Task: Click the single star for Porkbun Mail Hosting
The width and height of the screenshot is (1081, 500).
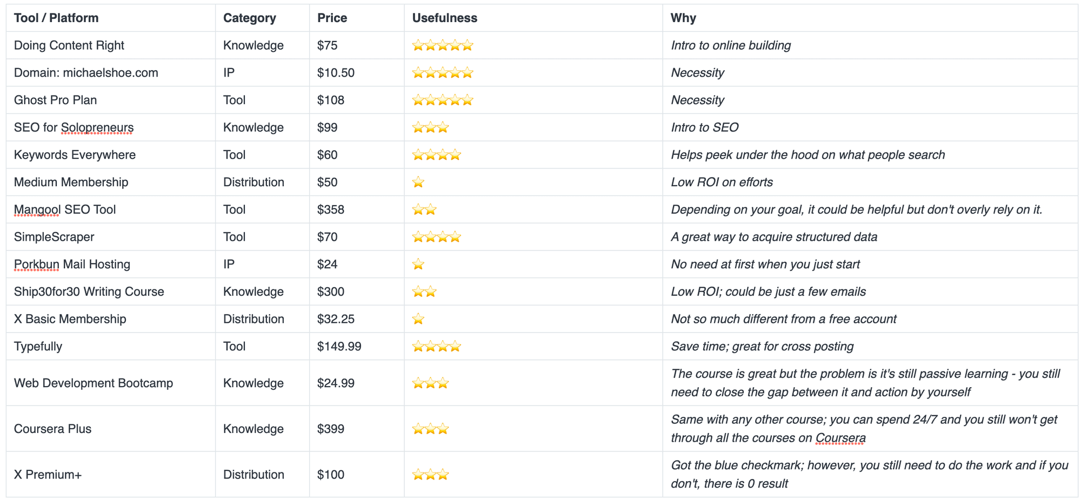Action: click(418, 265)
